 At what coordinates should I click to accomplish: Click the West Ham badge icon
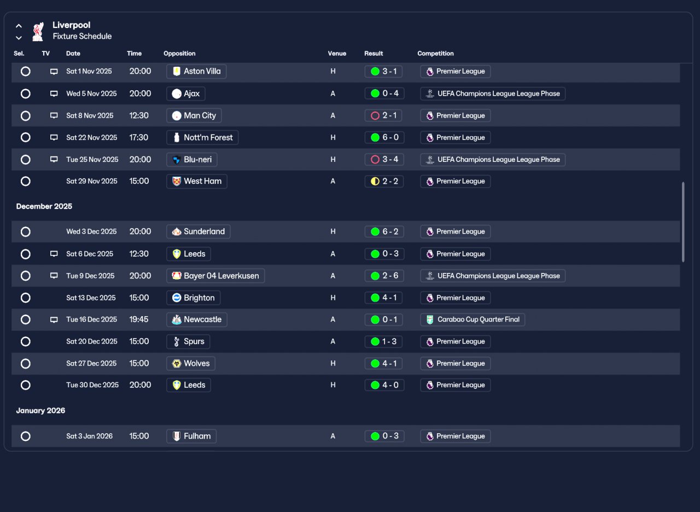[x=176, y=181]
